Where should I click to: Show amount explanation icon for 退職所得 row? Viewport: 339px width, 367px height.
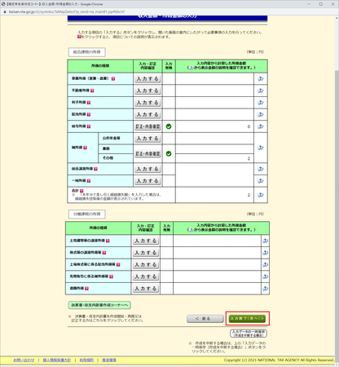click(x=266, y=289)
